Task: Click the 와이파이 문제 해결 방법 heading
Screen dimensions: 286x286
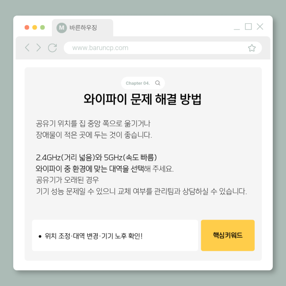Action: [143, 99]
